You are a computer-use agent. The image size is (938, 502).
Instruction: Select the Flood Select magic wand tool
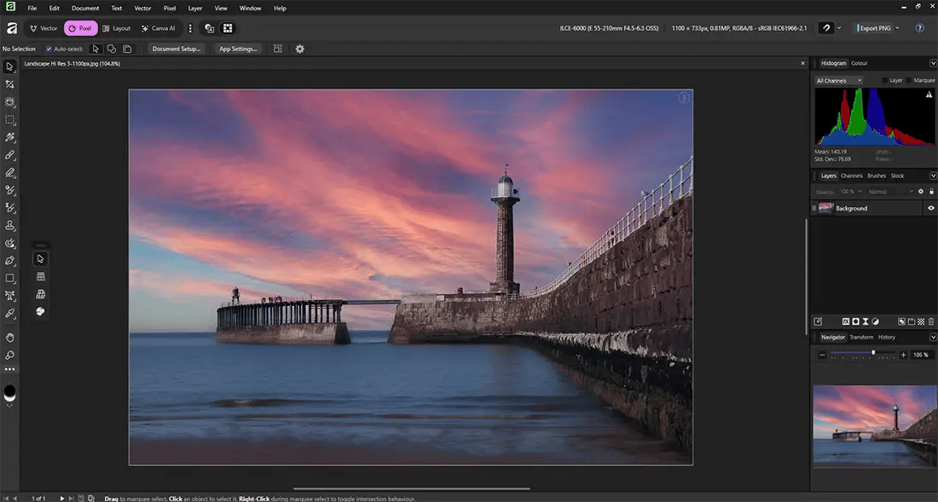9,137
